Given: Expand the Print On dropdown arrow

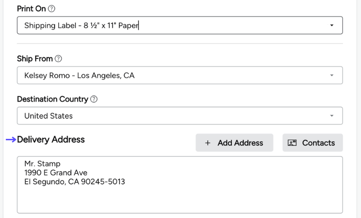Looking at the screenshot, I should pos(332,26).
